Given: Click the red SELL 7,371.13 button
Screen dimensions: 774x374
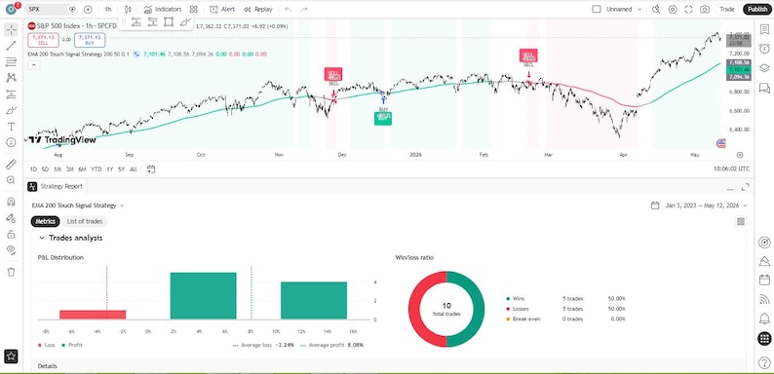Looking at the screenshot, I should coord(44,40).
